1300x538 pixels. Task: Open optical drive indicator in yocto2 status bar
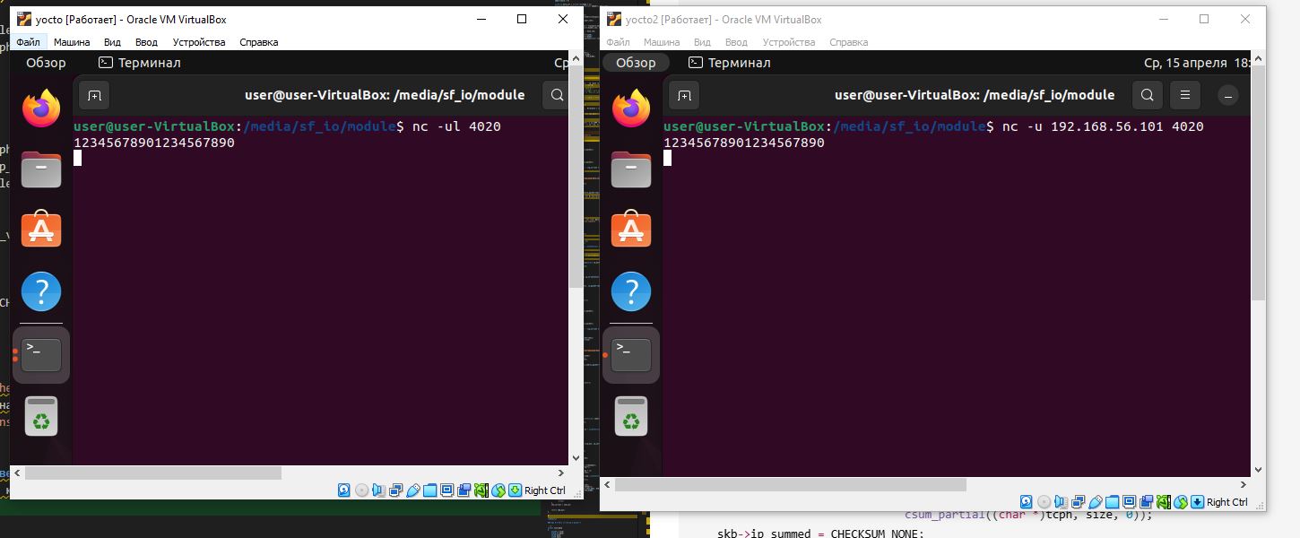click(x=1044, y=502)
